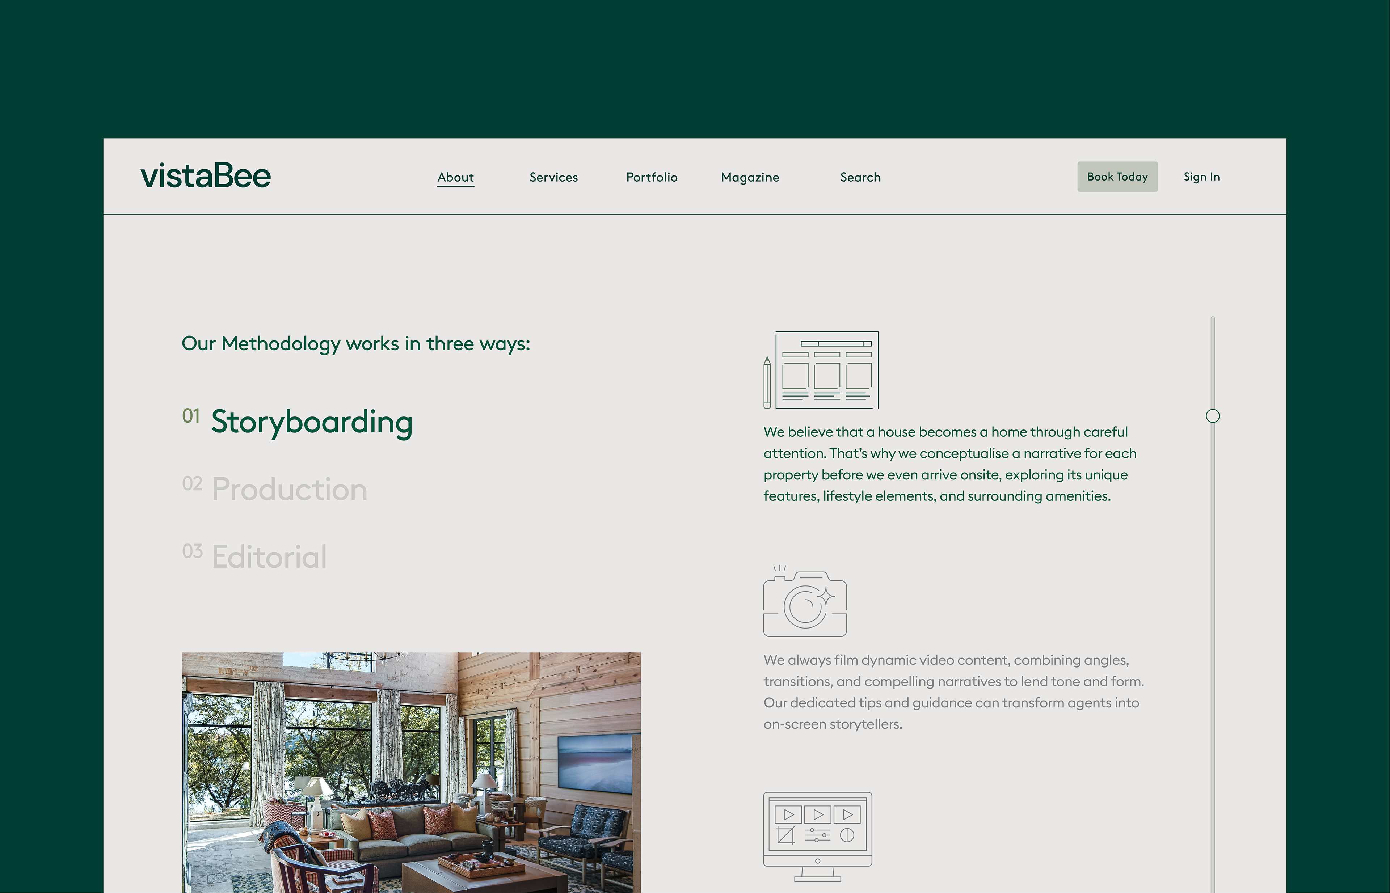This screenshot has height=893, width=1390.
Task: Click the camera with sparkle icon
Action: point(805,601)
